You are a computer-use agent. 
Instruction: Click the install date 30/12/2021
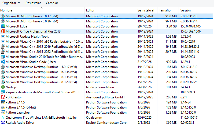[145, 42]
